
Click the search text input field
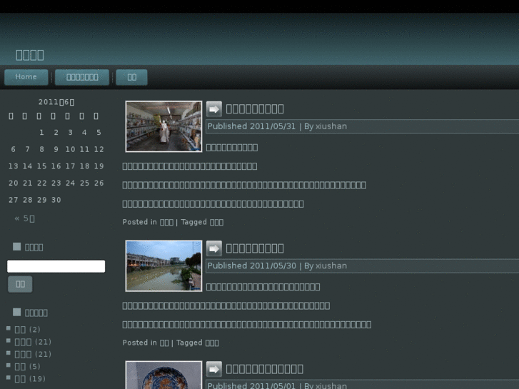coord(56,266)
